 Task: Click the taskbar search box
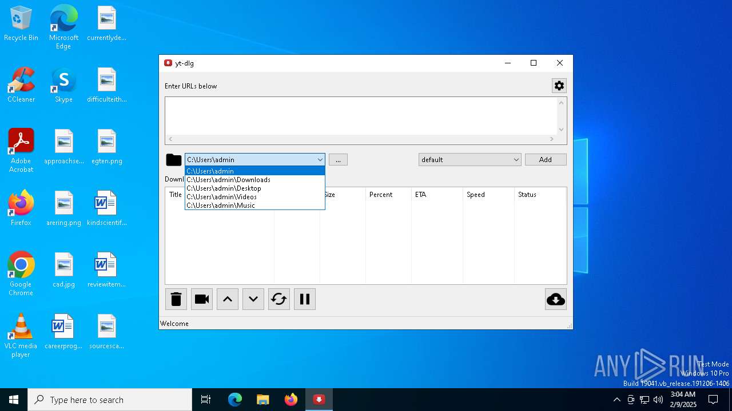pyautogui.click(x=110, y=400)
